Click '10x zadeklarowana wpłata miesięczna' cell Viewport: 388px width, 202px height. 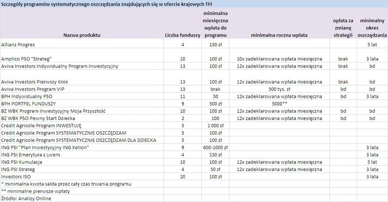[x=279, y=59]
